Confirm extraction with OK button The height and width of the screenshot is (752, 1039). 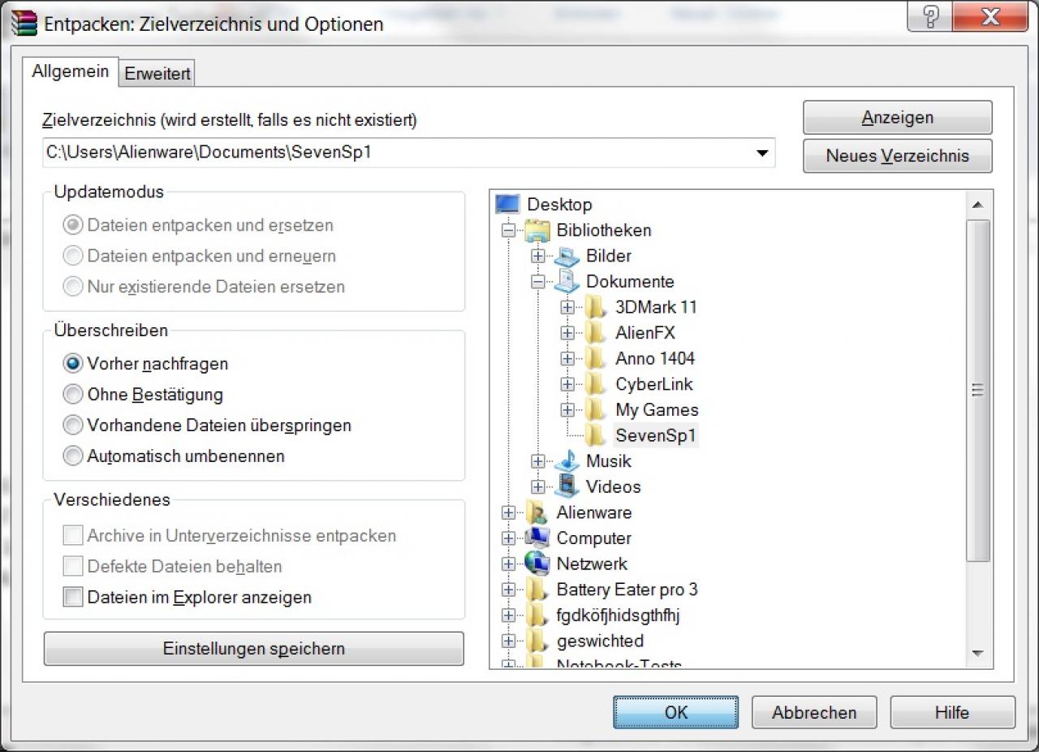676,712
